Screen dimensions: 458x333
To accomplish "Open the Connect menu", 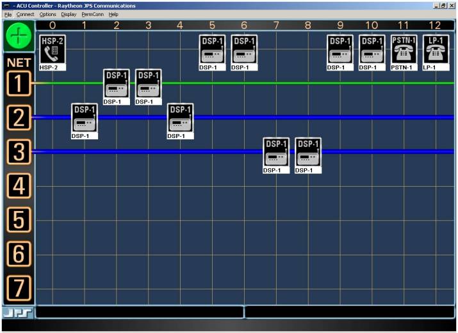I will tap(26, 14).
